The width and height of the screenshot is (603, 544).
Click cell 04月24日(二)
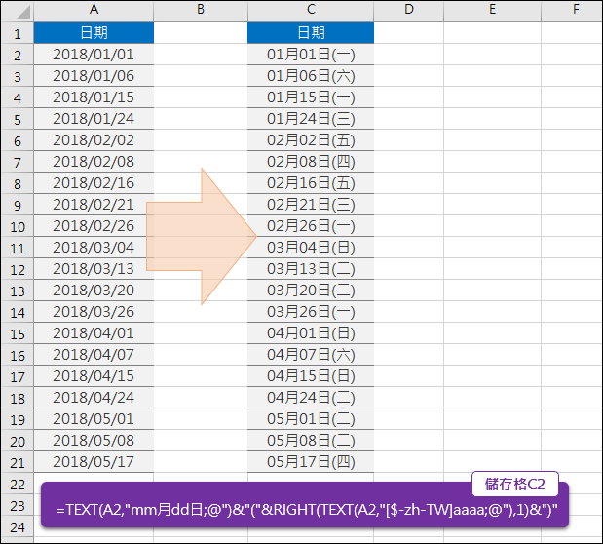coord(311,398)
